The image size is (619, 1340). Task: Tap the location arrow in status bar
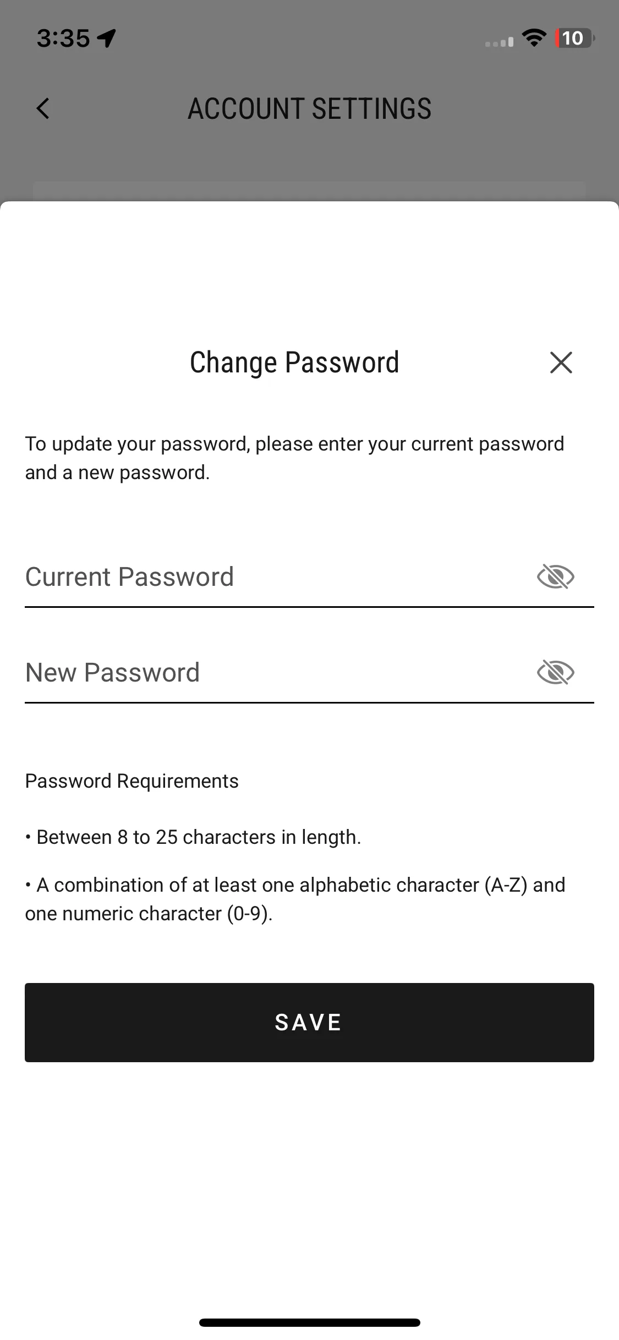(x=106, y=38)
